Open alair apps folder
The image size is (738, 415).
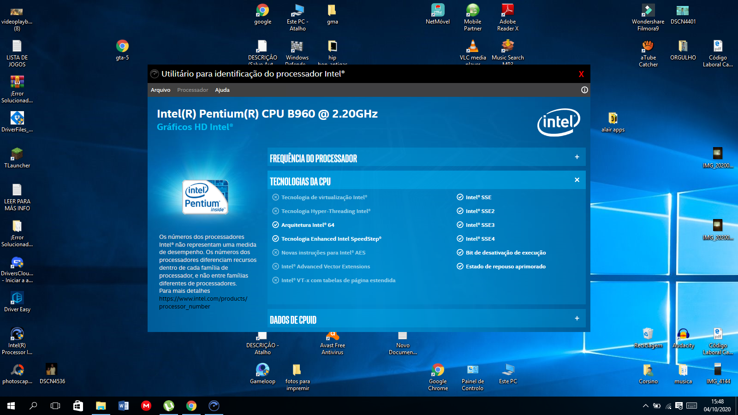613,122
